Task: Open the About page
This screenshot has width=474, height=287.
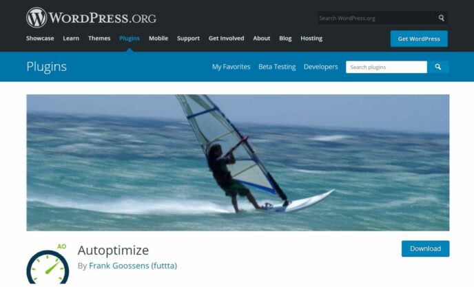Action: click(x=262, y=39)
